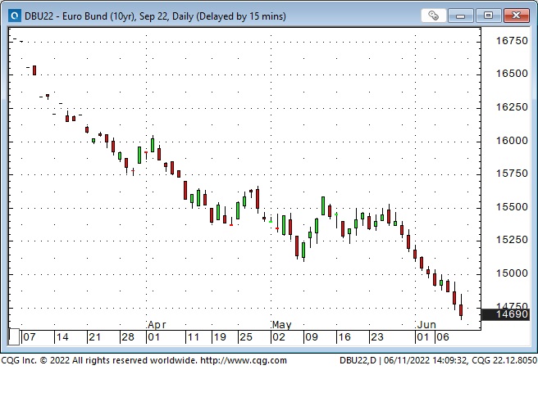
Task: Click the 19 date axis label
Action: click(220, 337)
